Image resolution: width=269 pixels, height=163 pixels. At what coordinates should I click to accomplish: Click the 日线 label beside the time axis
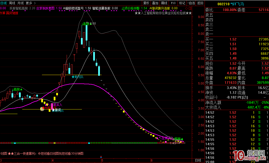pyautogui.click(x=198, y=160)
